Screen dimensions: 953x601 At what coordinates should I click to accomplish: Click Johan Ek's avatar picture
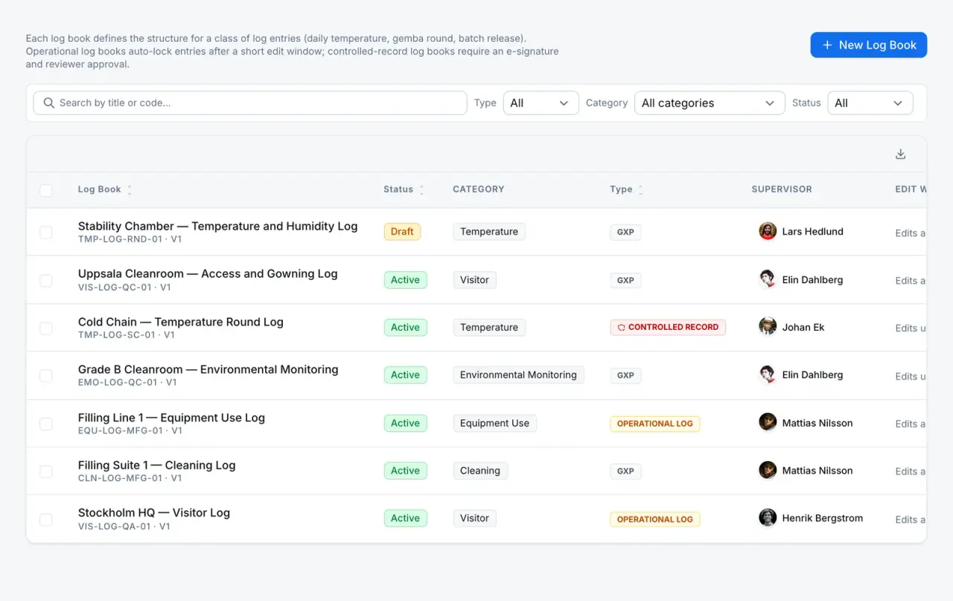768,327
